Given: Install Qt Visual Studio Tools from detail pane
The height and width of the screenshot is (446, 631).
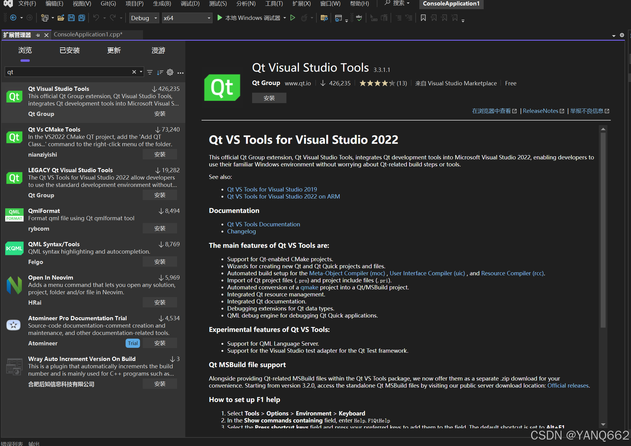Looking at the screenshot, I should coord(269,98).
